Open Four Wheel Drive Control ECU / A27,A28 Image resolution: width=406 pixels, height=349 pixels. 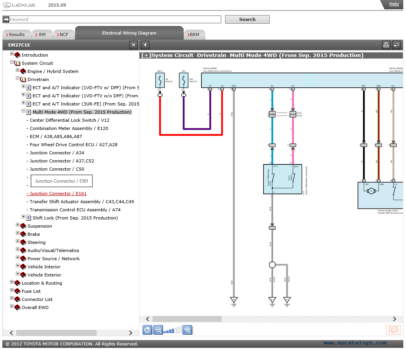pos(73,145)
